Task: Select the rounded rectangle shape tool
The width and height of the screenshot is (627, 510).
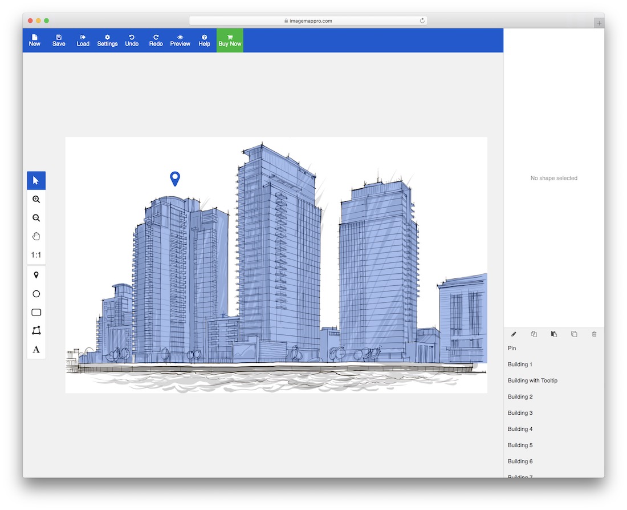Action: (x=36, y=313)
